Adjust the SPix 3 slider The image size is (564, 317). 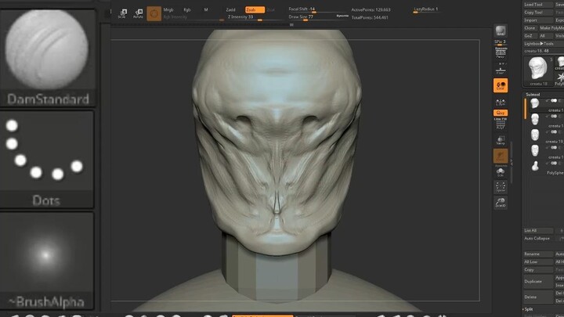point(501,42)
